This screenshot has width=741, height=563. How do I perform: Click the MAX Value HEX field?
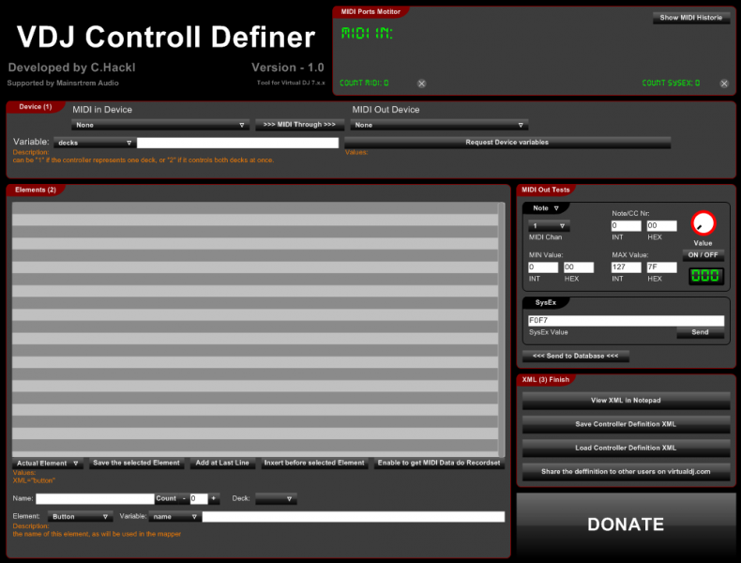coord(661,267)
